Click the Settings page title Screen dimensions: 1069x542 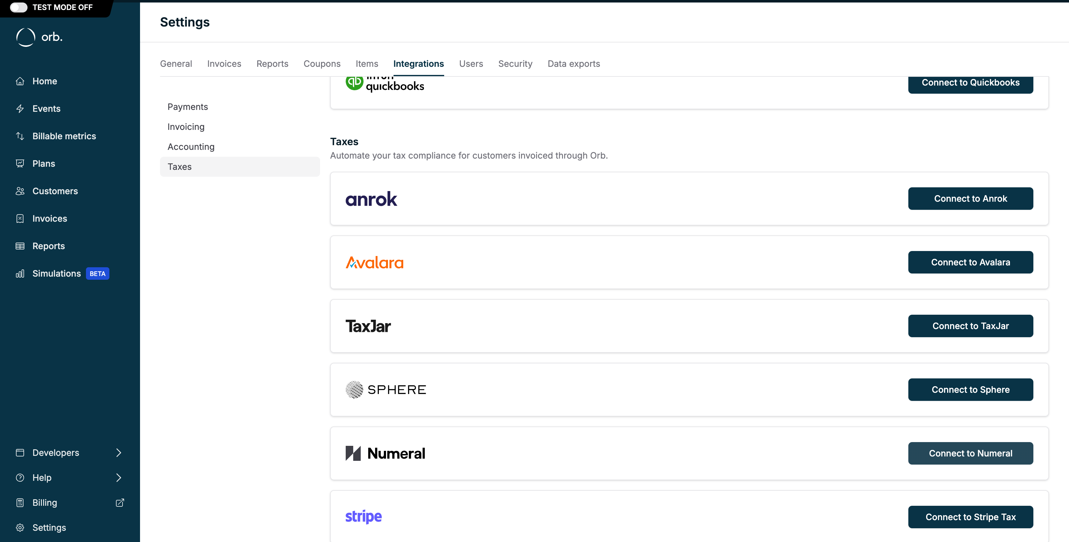pos(185,22)
